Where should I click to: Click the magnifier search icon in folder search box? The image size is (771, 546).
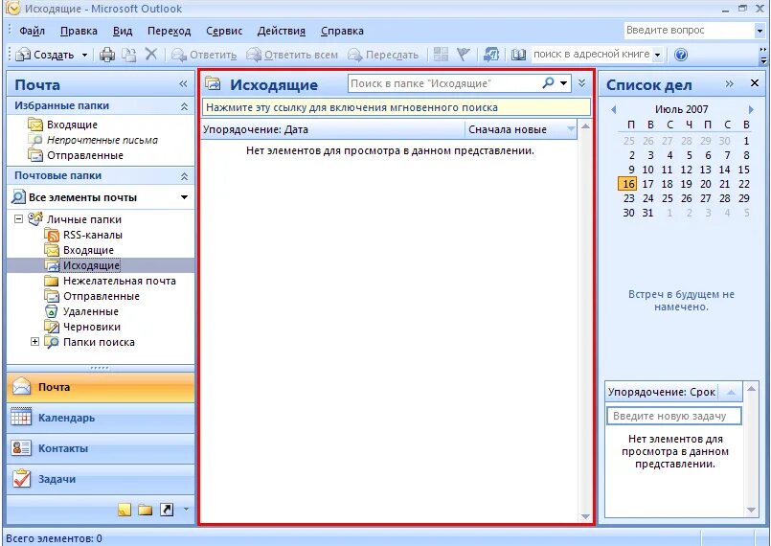click(548, 83)
